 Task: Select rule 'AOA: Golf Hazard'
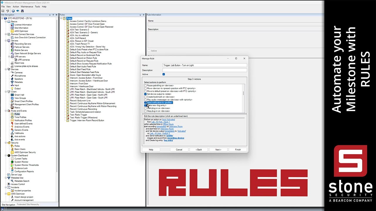tap(78, 38)
